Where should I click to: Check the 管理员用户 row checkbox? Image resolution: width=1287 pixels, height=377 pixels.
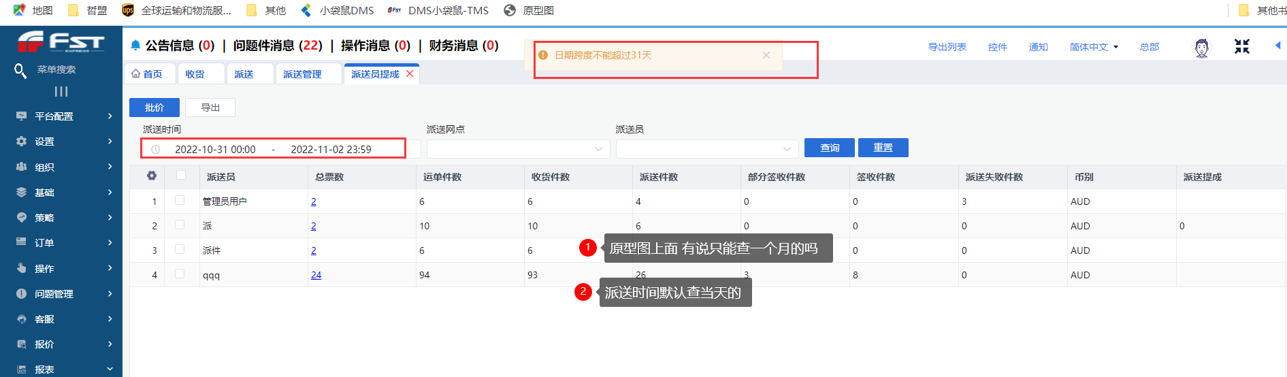pos(180,201)
